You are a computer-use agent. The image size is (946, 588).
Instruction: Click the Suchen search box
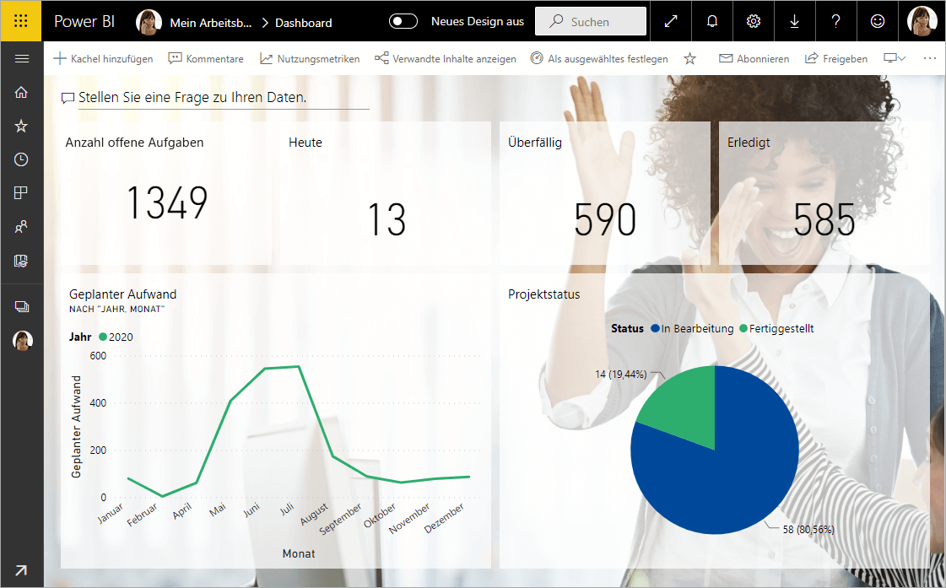[591, 21]
